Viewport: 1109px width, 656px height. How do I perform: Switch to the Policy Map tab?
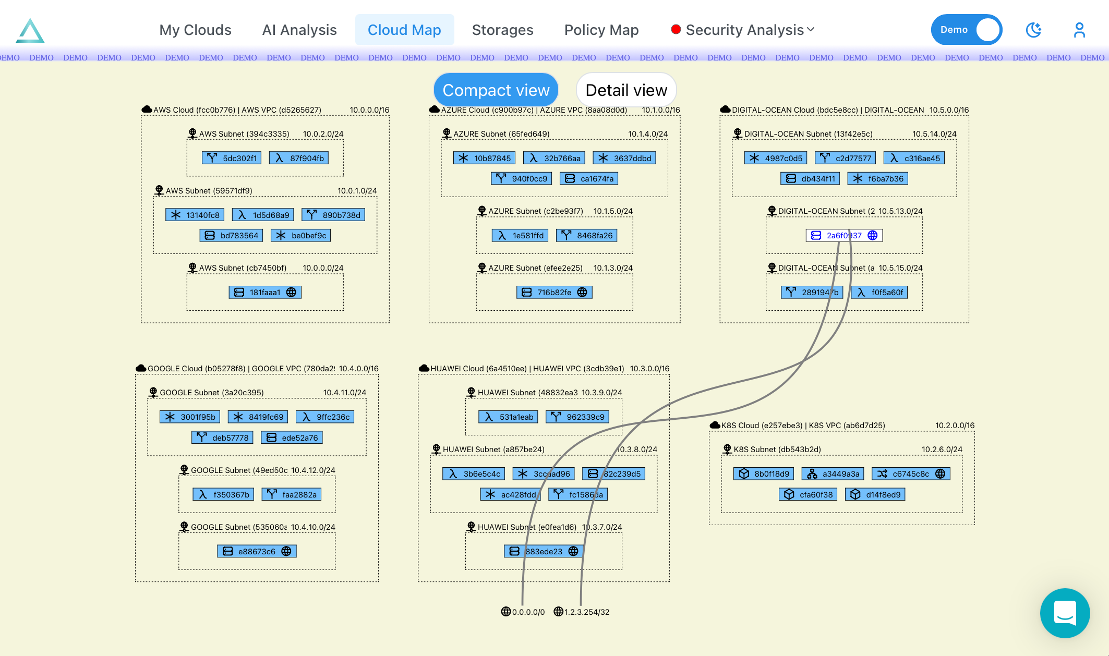[x=601, y=30]
